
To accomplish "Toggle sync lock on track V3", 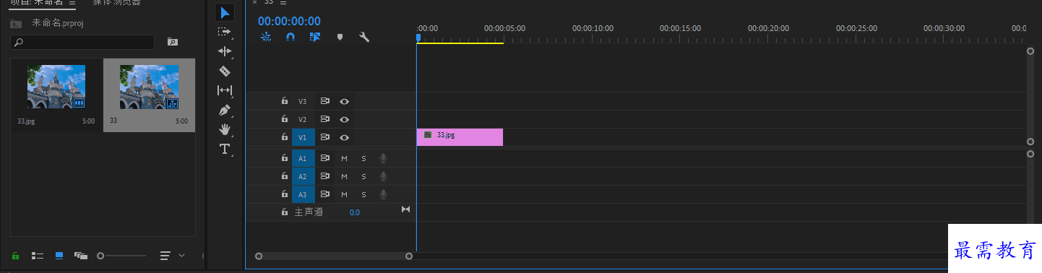I will click(x=325, y=101).
